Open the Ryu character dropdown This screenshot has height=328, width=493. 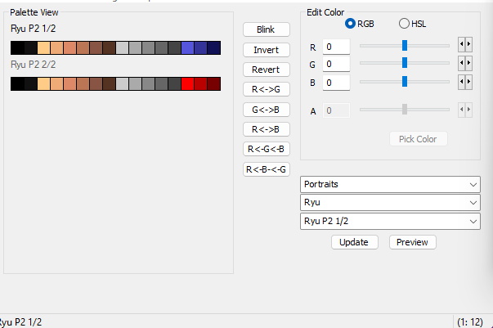390,203
